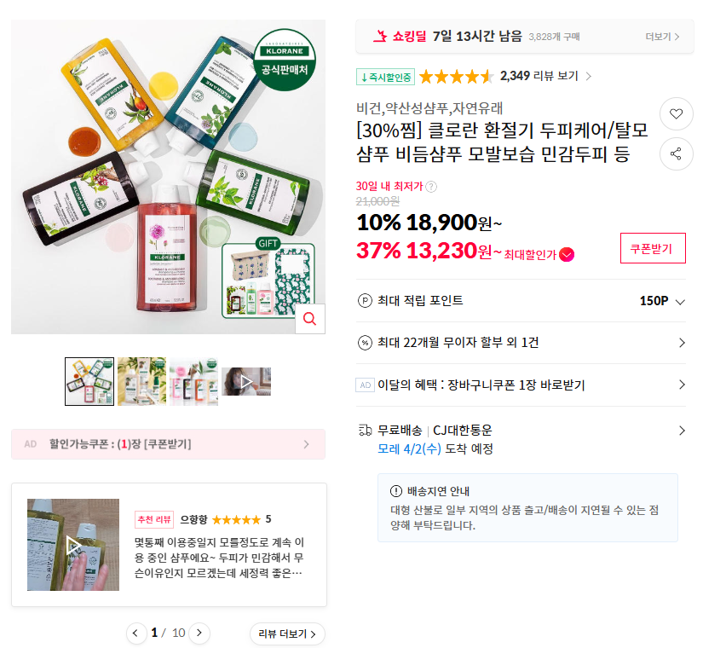Viewport: 726px width, 648px height.
Task: Open 최대 22개월 무이자 할부 details
Action: point(681,343)
